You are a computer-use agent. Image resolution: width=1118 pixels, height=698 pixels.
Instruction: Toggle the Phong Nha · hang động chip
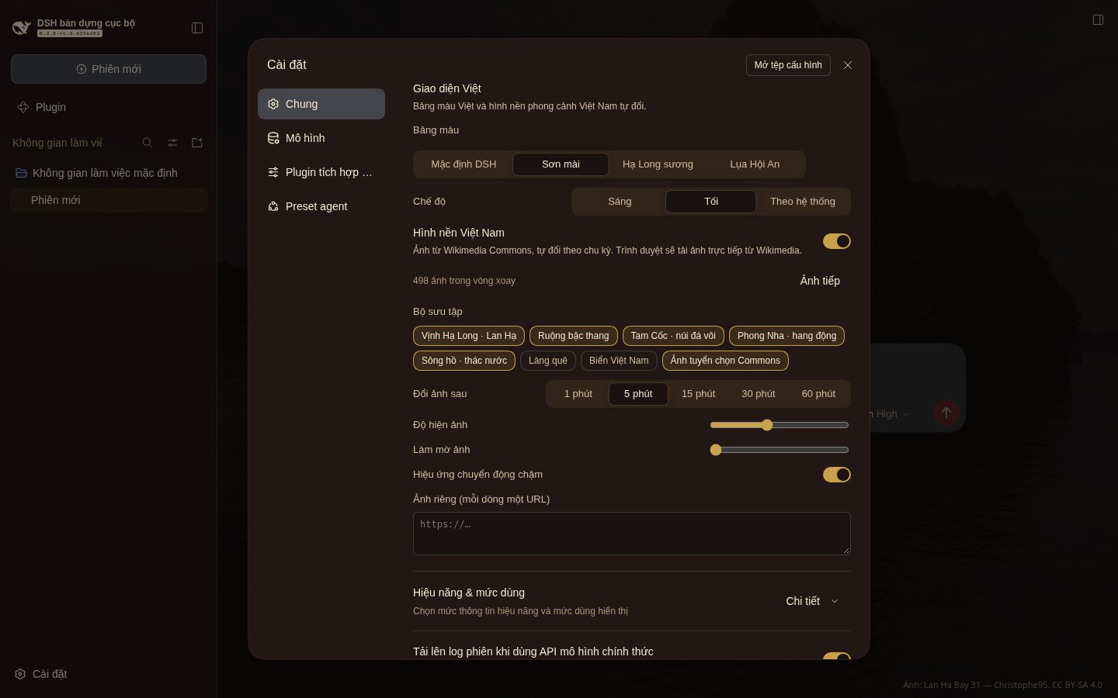point(786,336)
